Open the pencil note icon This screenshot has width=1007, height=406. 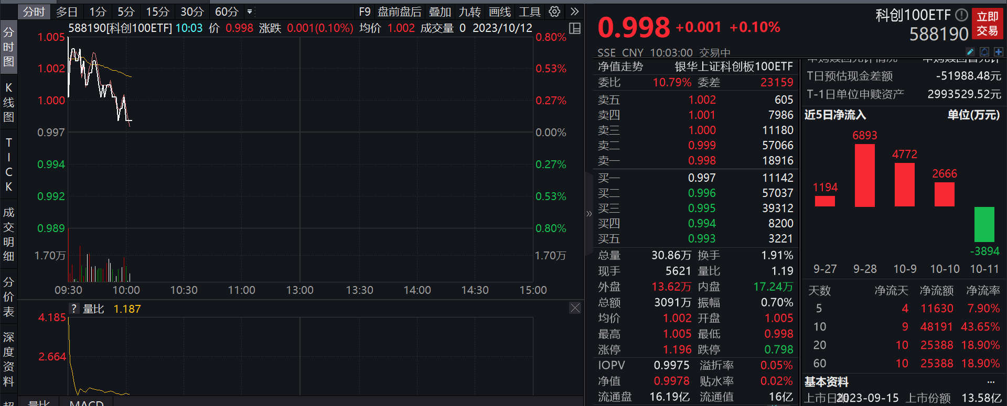(970, 52)
